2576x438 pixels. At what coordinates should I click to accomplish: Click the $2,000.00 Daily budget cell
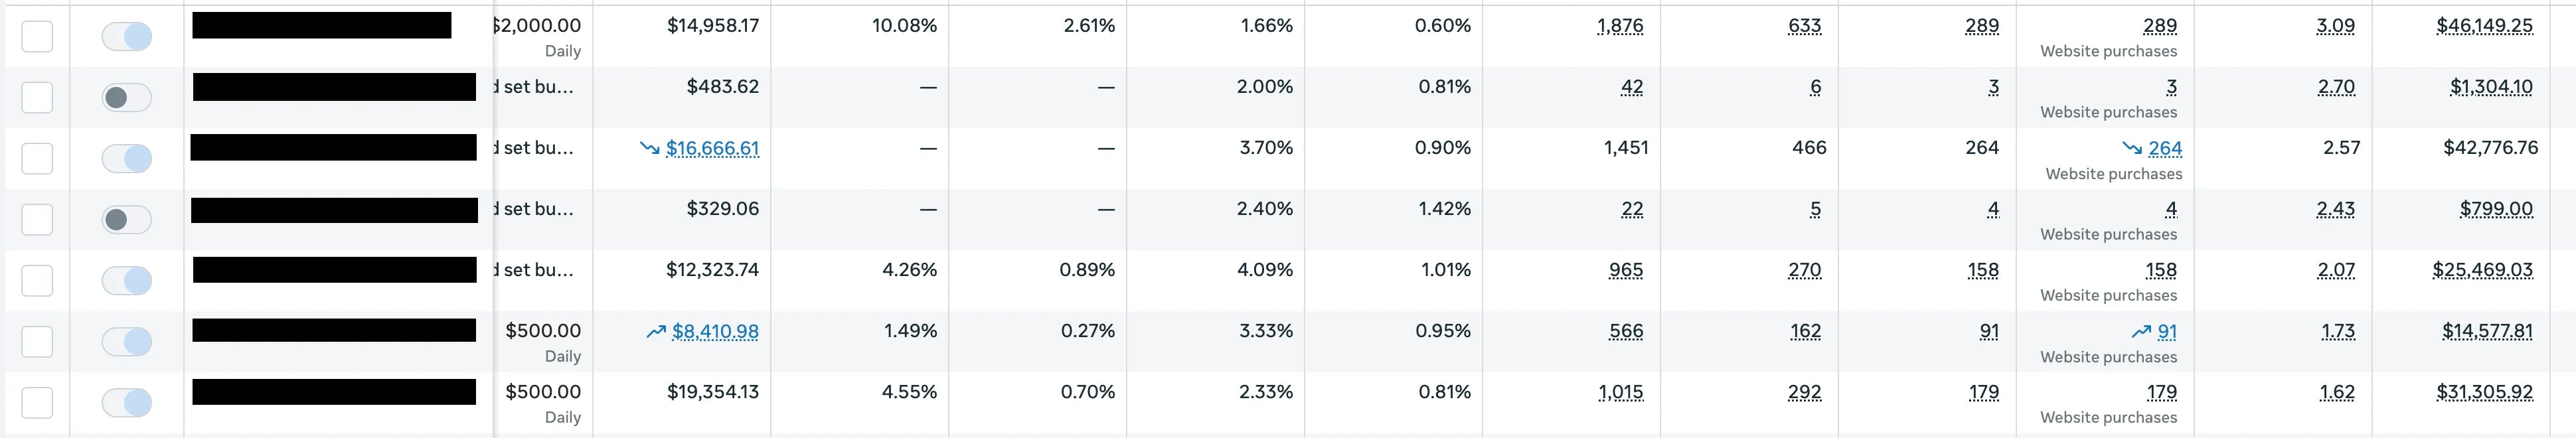click(540, 36)
